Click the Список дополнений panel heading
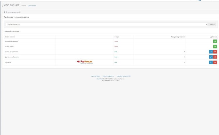Image resolution: width=219 pixels, height=135 pixels. coord(12,12)
